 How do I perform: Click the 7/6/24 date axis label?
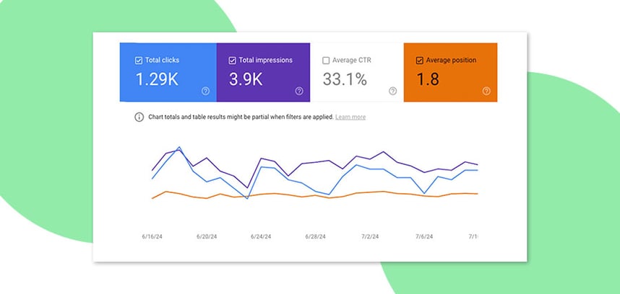424,237
